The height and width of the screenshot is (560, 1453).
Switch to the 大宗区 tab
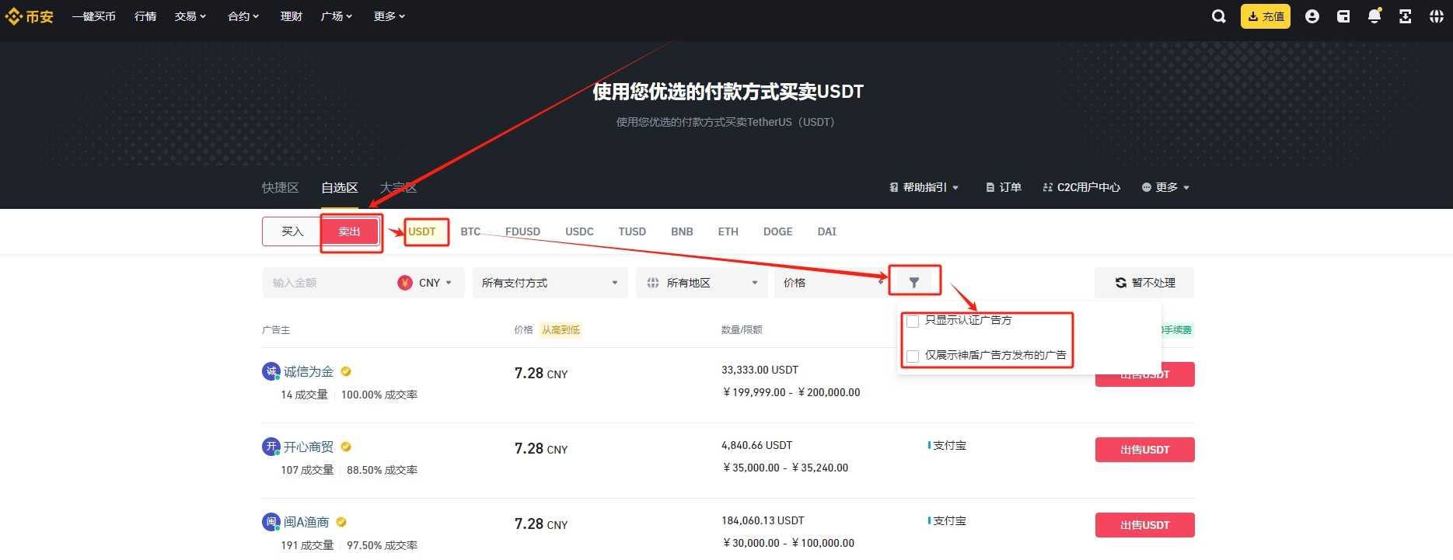pyautogui.click(x=398, y=188)
